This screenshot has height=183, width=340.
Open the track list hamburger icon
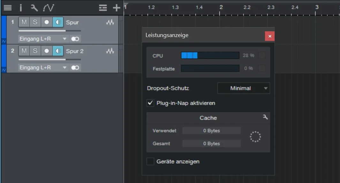click(x=8, y=8)
